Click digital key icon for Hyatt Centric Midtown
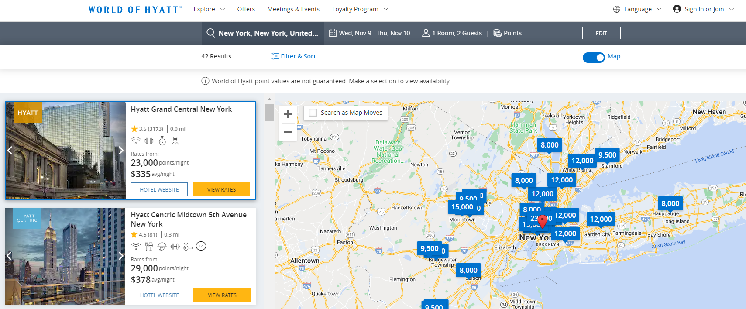Screen dimensions: 746x309 (x=188, y=247)
